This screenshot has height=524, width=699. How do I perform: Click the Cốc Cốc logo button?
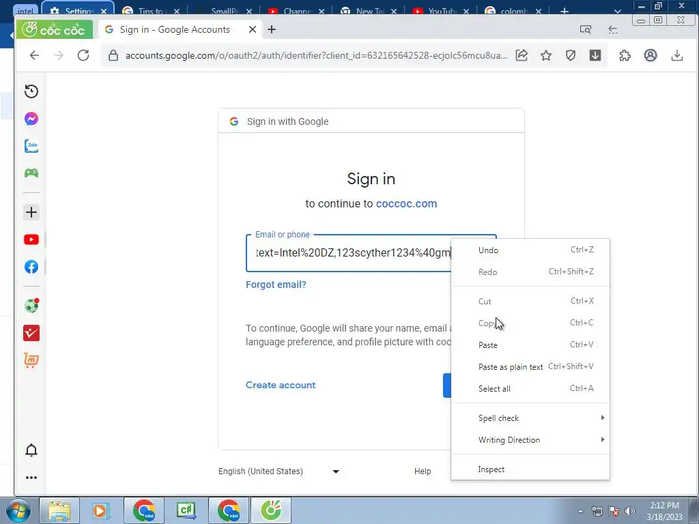tap(54, 29)
